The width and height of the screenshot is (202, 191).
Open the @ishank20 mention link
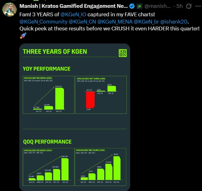click(x=174, y=22)
